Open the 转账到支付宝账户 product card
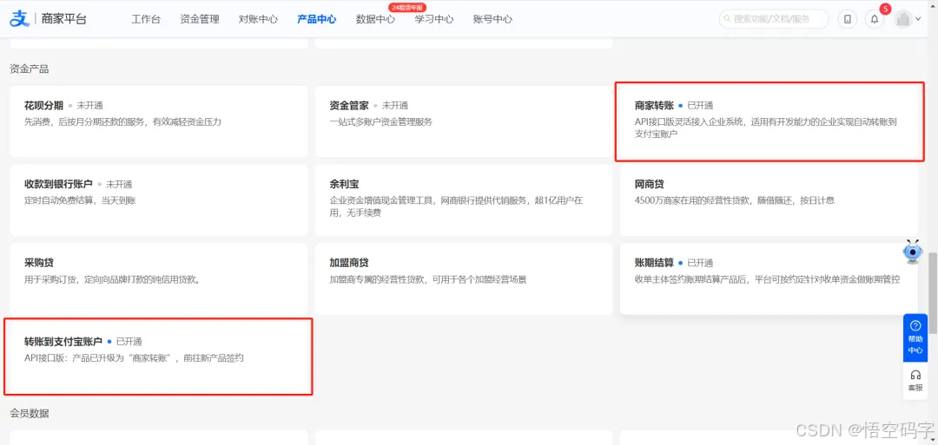Screen dimensions: 938x445 tap(159, 357)
